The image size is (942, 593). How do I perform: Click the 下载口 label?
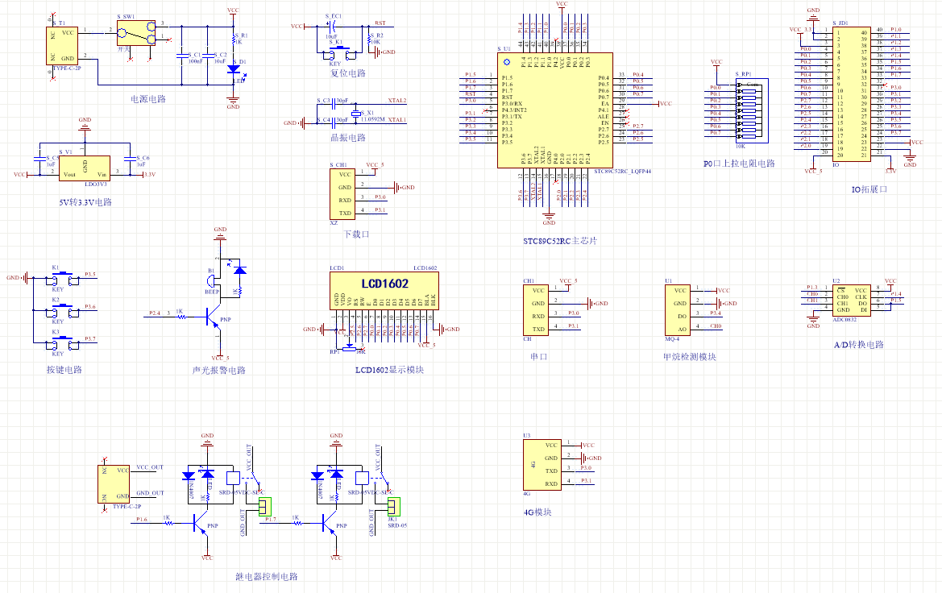click(356, 234)
